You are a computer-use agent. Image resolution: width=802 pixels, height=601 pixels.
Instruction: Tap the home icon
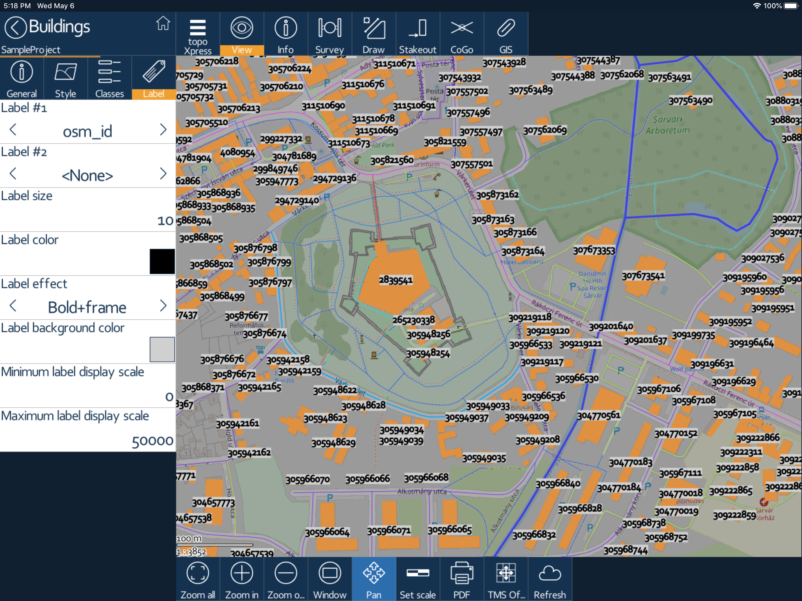point(163,24)
